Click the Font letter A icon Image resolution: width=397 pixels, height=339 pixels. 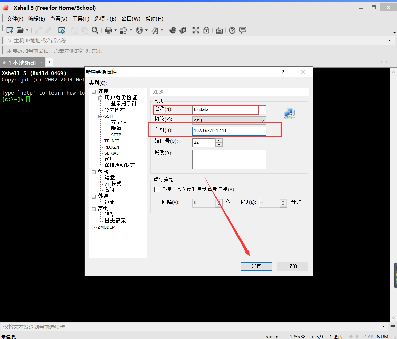tap(155, 30)
